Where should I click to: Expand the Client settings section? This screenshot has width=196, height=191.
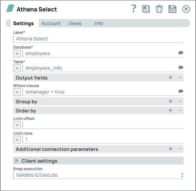click(17, 161)
